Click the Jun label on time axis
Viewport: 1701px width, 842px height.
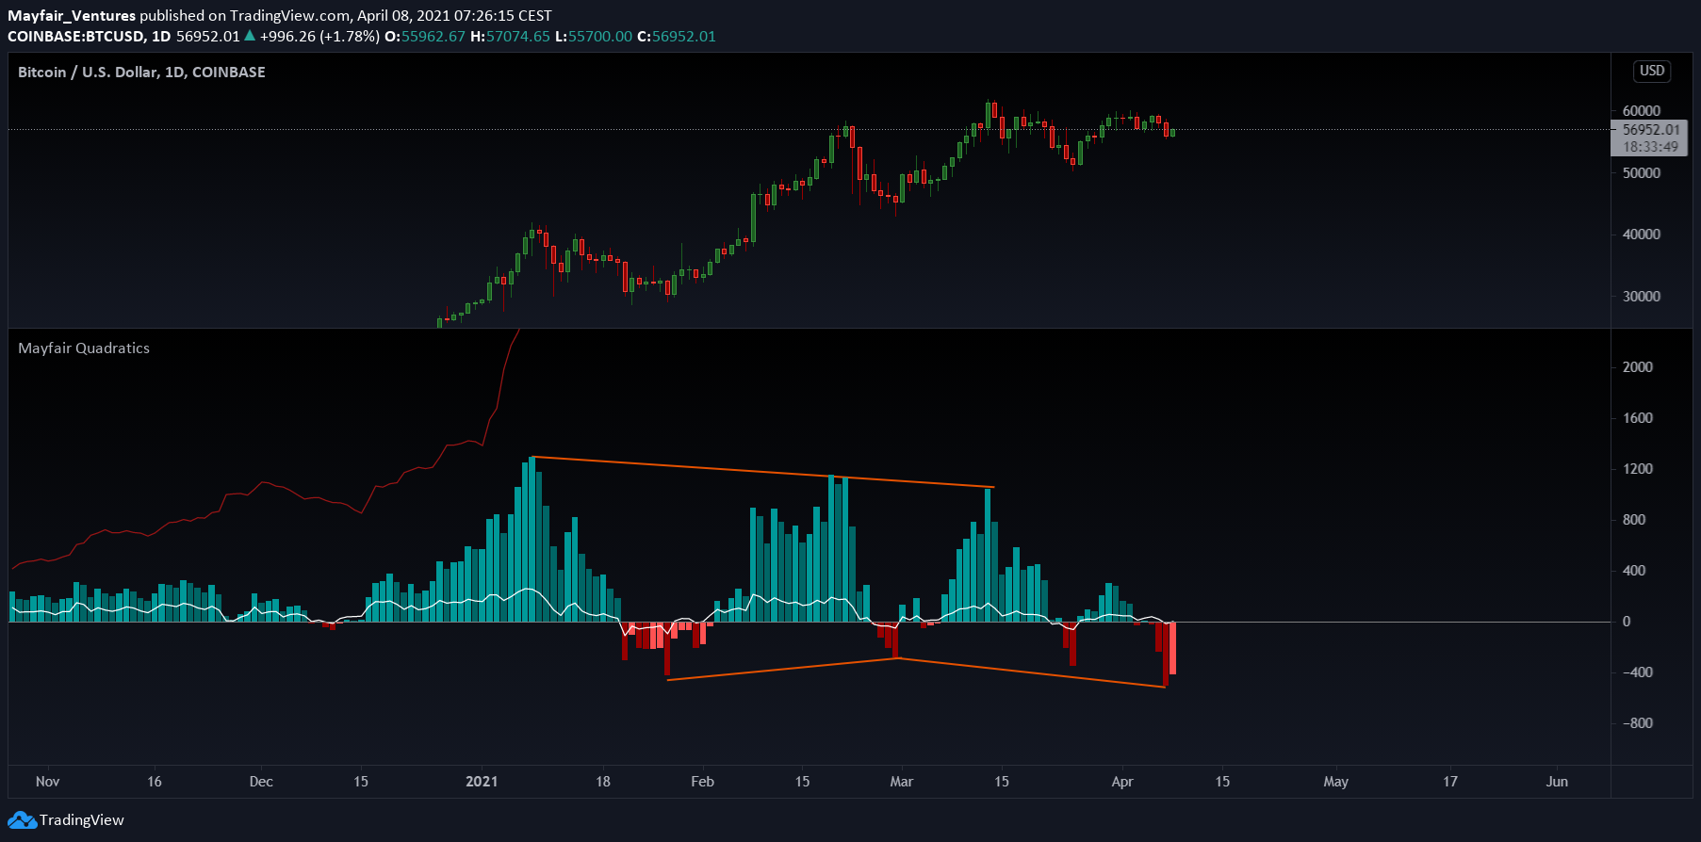coord(1557,782)
